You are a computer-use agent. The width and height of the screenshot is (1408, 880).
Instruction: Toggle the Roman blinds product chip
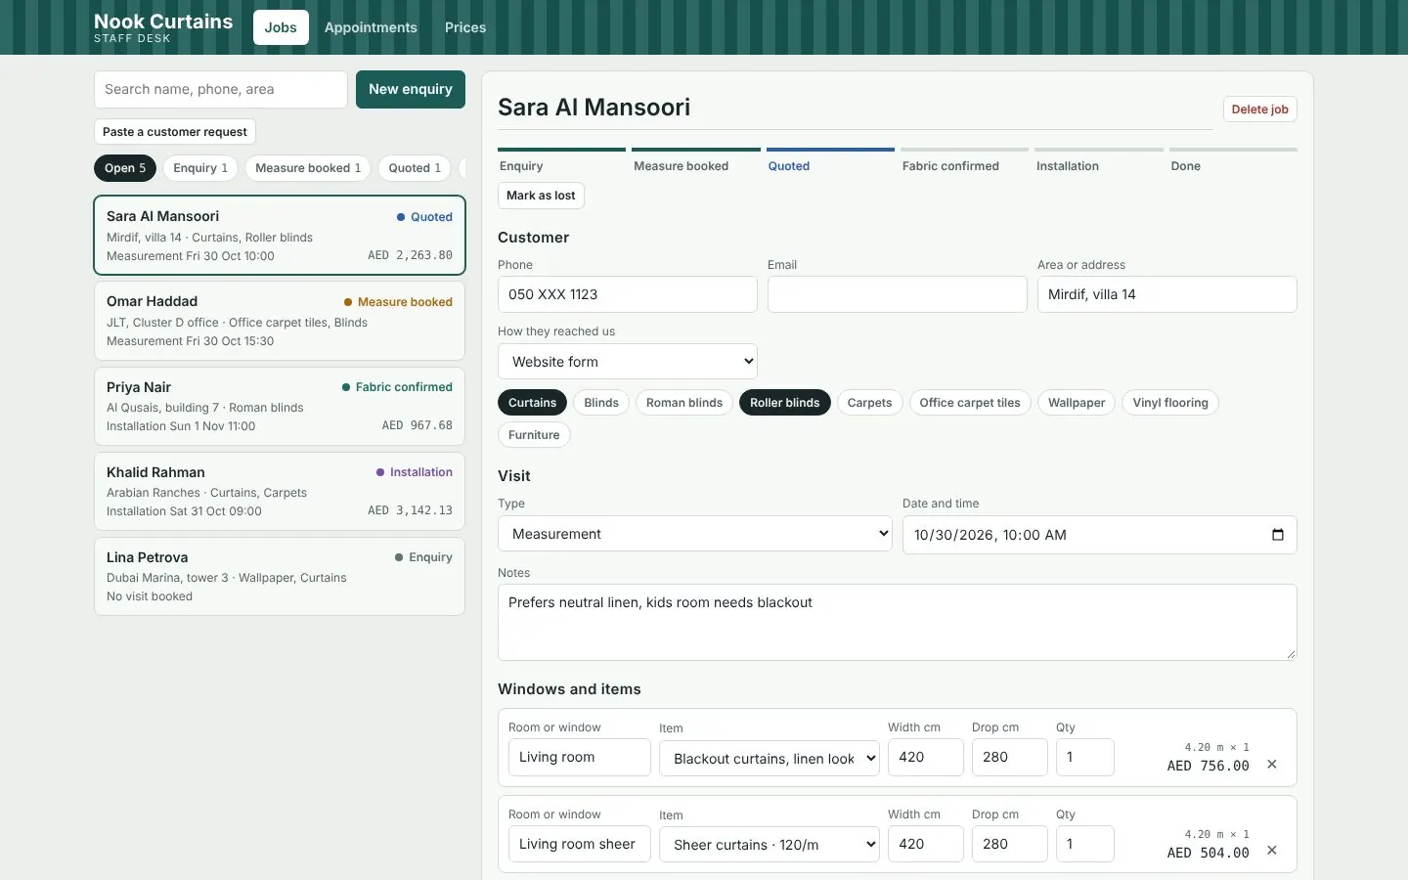(x=684, y=403)
